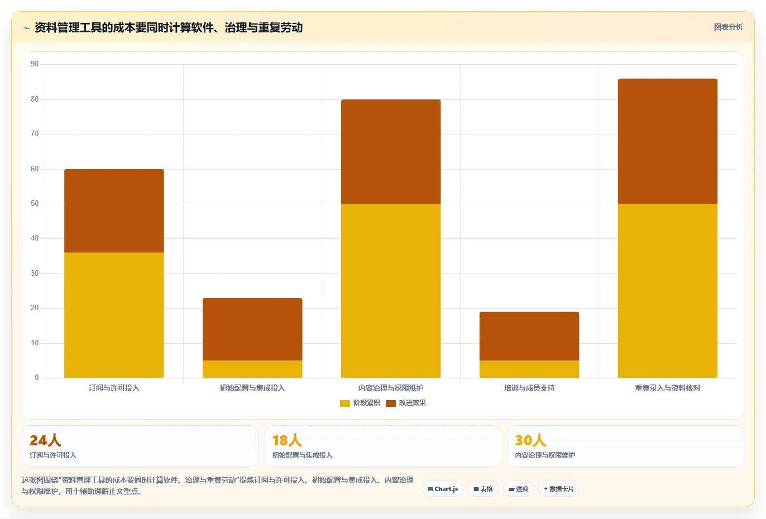Click the 改进效果 legend label
766x519 pixels.
[x=412, y=403]
